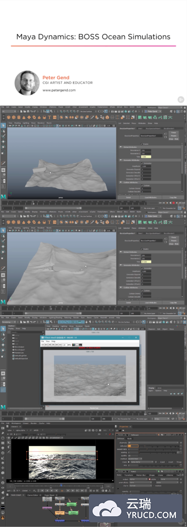The image size is (187, 527).
Task: Click the Select tool in the Outliner Maya window
Action: coord(3,329)
